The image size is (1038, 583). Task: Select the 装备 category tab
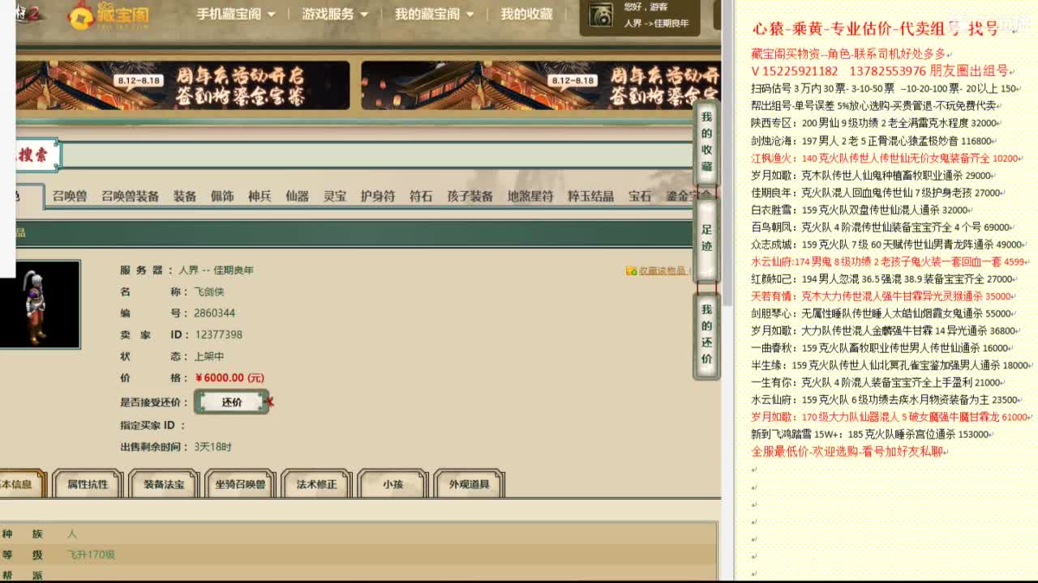point(184,196)
